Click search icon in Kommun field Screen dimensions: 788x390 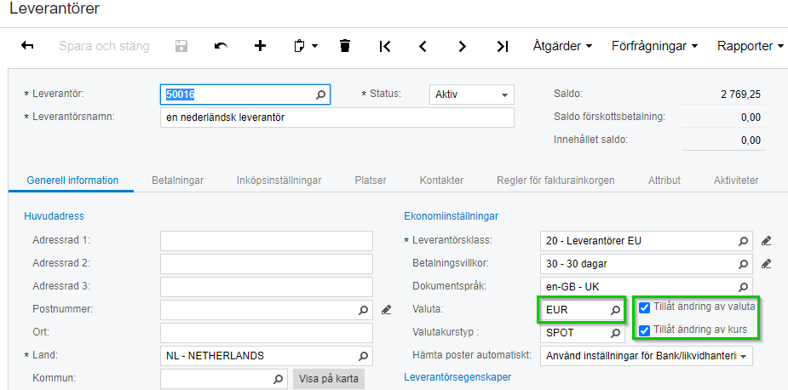pyautogui.click(x=278, y=379)
